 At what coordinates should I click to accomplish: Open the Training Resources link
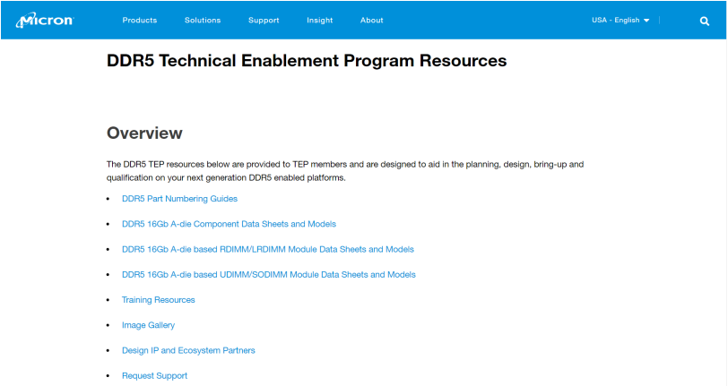[158, 300]
